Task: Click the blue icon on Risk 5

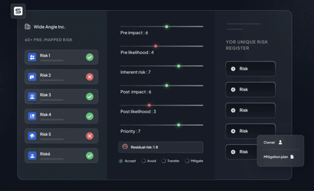Action: [32, 136]
